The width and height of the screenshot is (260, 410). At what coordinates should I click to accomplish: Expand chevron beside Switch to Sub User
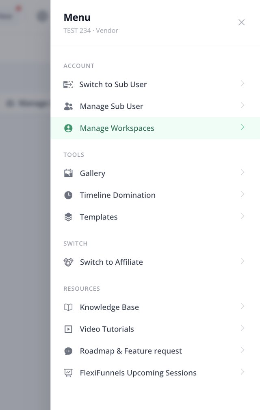point(242,83)
